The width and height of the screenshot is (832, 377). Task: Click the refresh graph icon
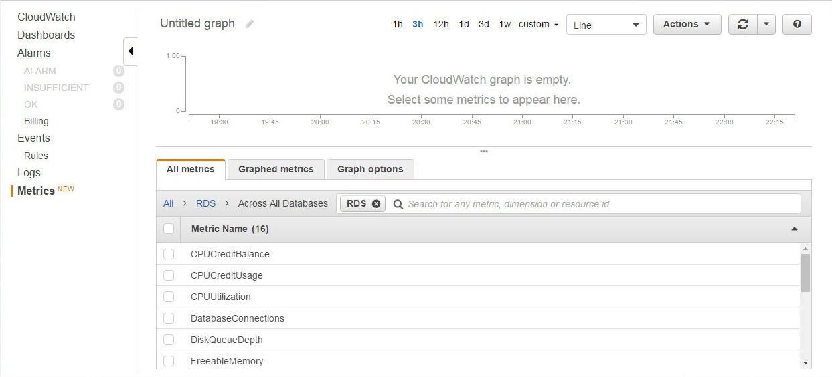tap(742, 24)
